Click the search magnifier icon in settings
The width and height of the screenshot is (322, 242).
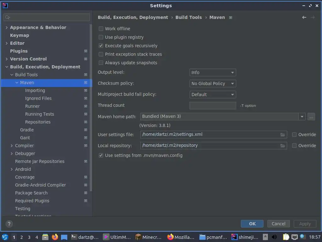(8, 17)
